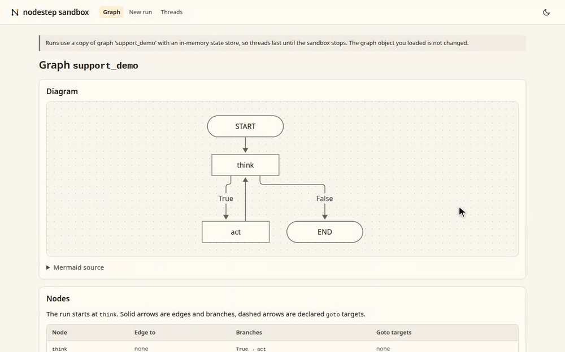Screen dimensions: 565x352
Task: Click the think cell in the Node column
Action: [59, 349]
